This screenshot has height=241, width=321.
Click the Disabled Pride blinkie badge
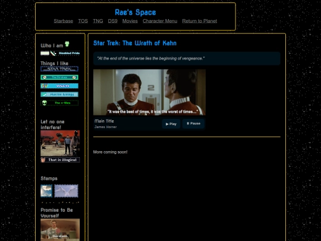(65, 54)
